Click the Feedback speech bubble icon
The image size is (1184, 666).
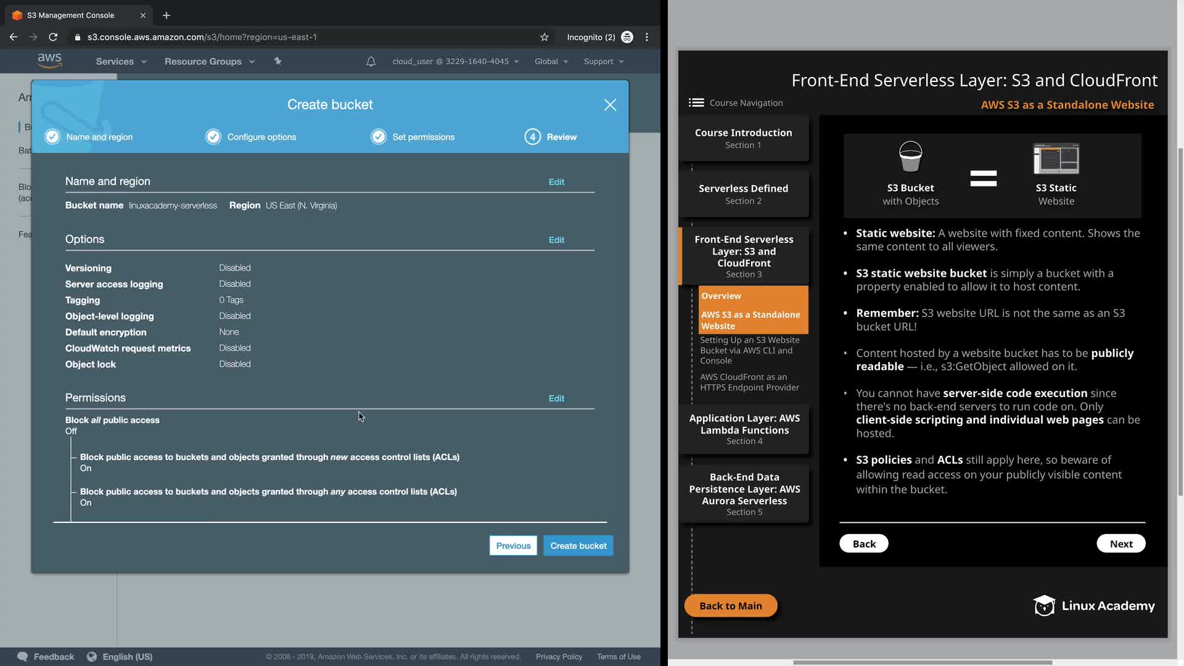point(23,656)
